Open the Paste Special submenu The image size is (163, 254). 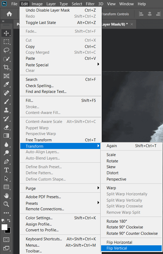tap(61, 65)
